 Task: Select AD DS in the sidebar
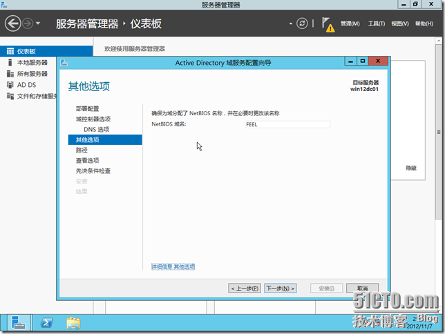click(26, 85)
